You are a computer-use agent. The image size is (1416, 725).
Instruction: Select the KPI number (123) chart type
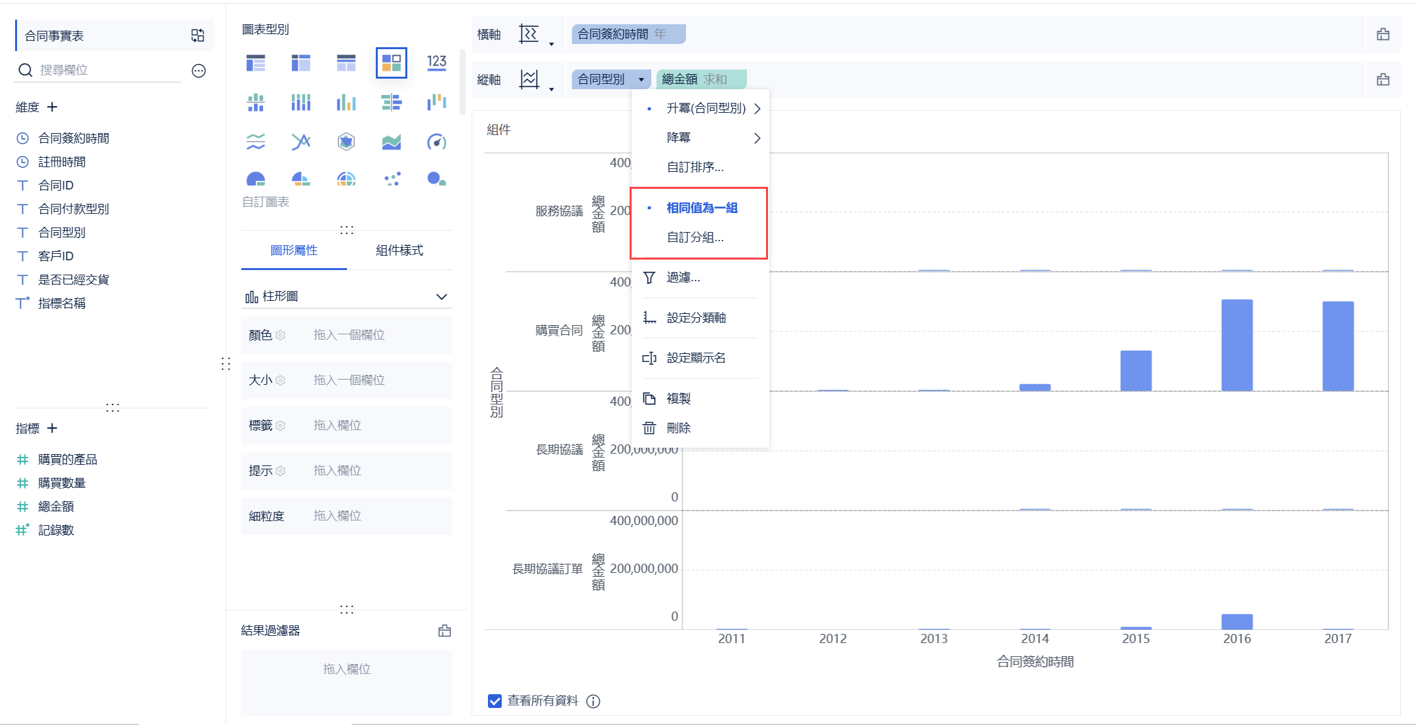[436, 63]
